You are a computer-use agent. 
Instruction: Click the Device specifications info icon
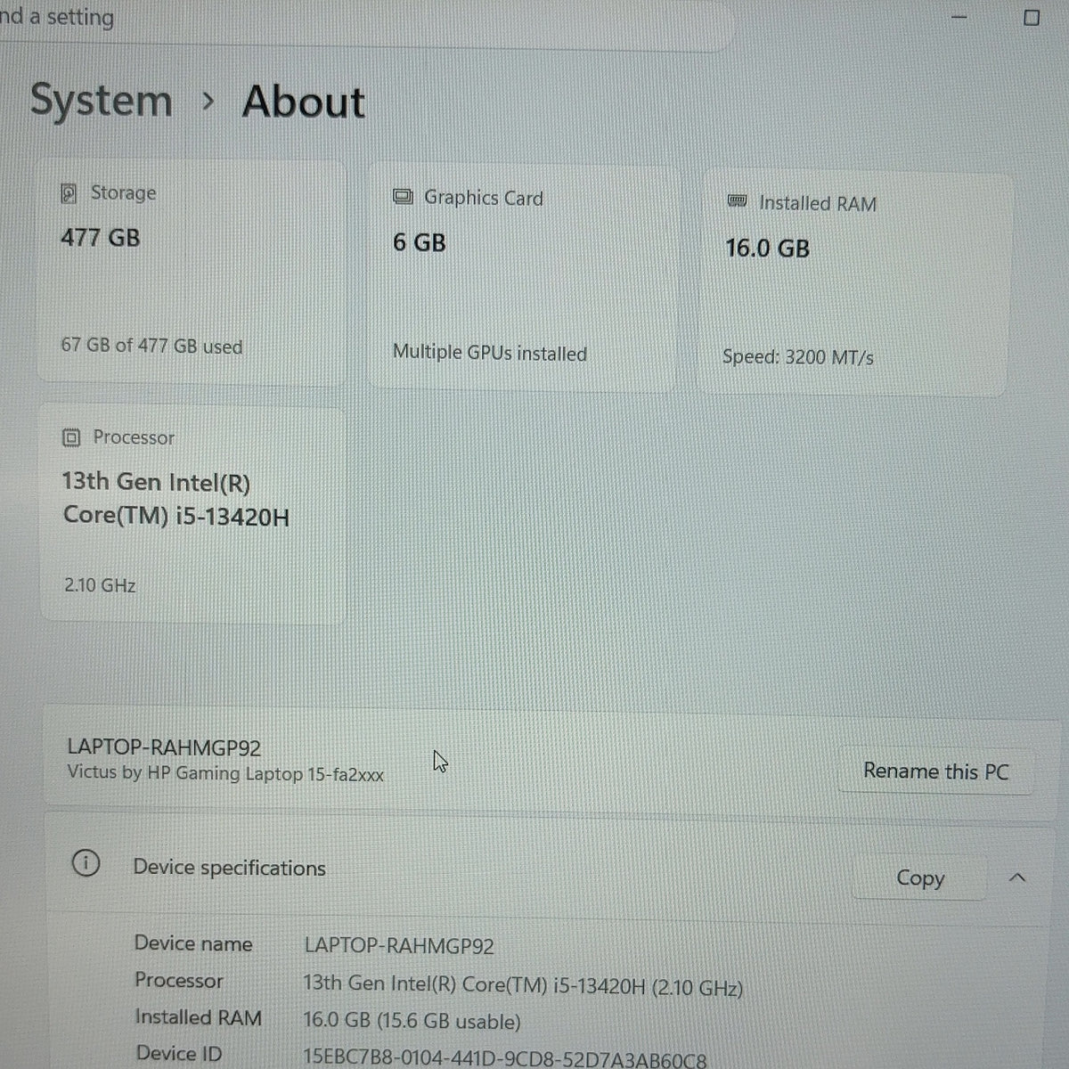click(86, 863)
